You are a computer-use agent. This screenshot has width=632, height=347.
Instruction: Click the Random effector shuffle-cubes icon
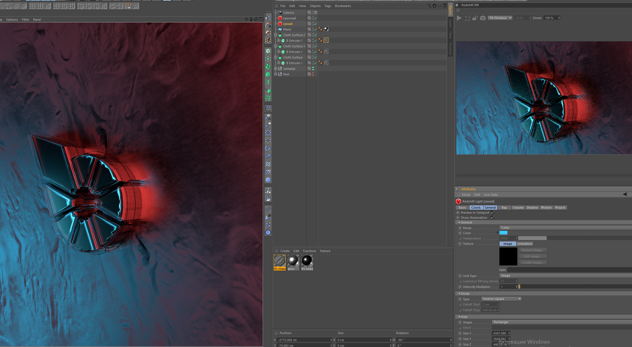click(x=268, y=117)
